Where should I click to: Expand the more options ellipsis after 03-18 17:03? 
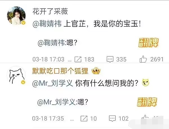coord(70,61)
